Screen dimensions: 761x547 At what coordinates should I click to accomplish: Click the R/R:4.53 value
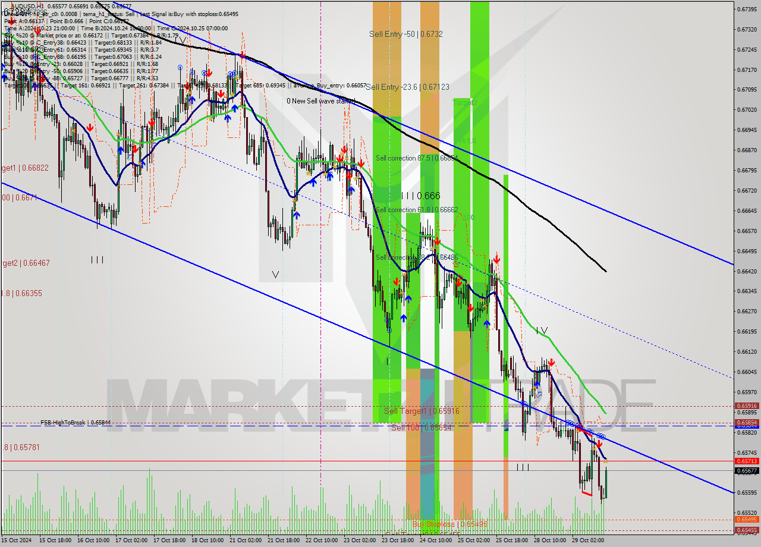(147, 78)
